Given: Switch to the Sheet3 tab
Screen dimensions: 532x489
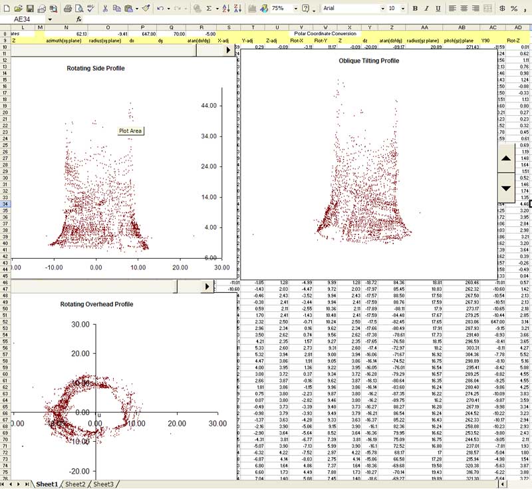Looking at the screenshot, I should (103, 484).
